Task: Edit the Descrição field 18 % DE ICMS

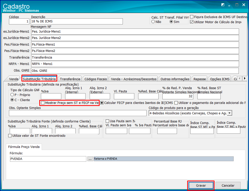Action: coord(77,21)
